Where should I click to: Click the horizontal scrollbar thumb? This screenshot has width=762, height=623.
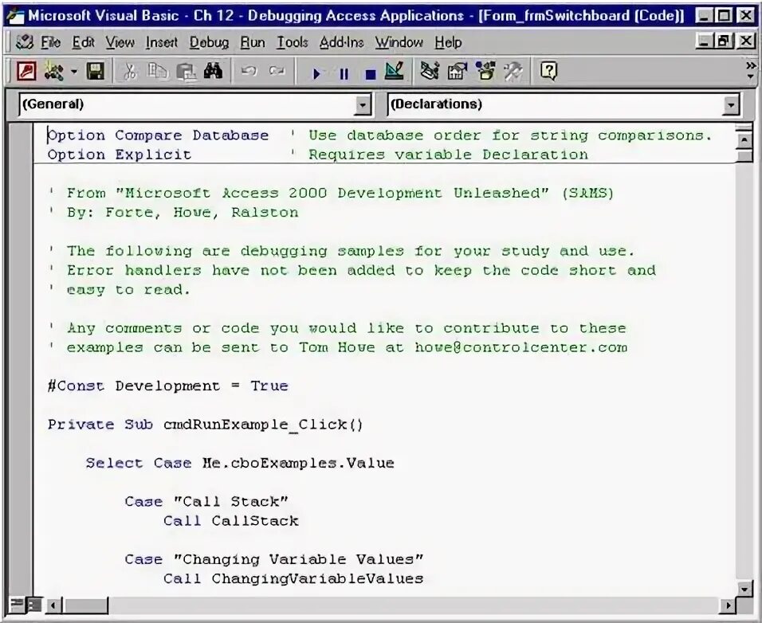[84, 605]
